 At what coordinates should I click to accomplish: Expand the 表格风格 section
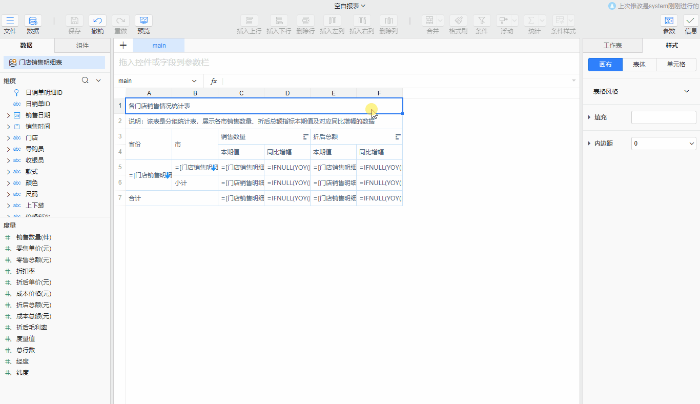(687, 91)
